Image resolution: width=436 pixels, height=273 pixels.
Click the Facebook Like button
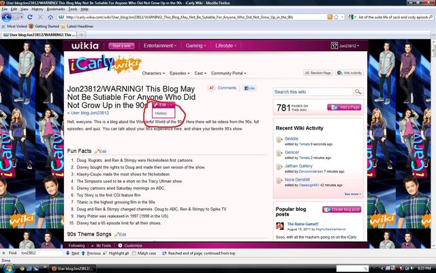(x=249, y=88)
